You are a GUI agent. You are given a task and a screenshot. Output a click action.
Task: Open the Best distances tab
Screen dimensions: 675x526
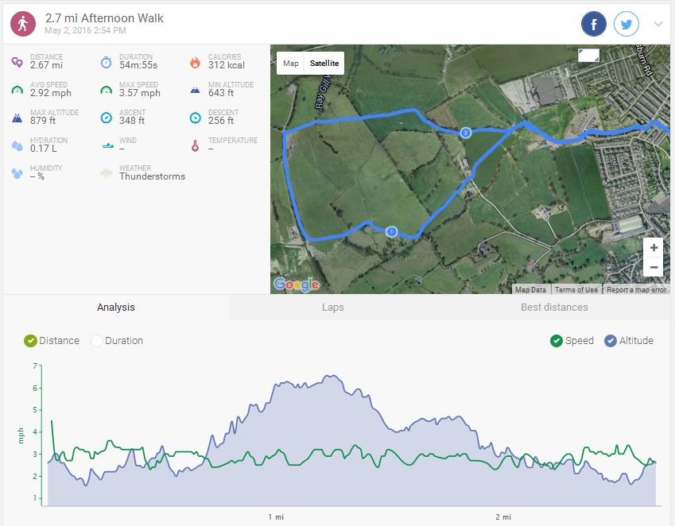[554, 307]
